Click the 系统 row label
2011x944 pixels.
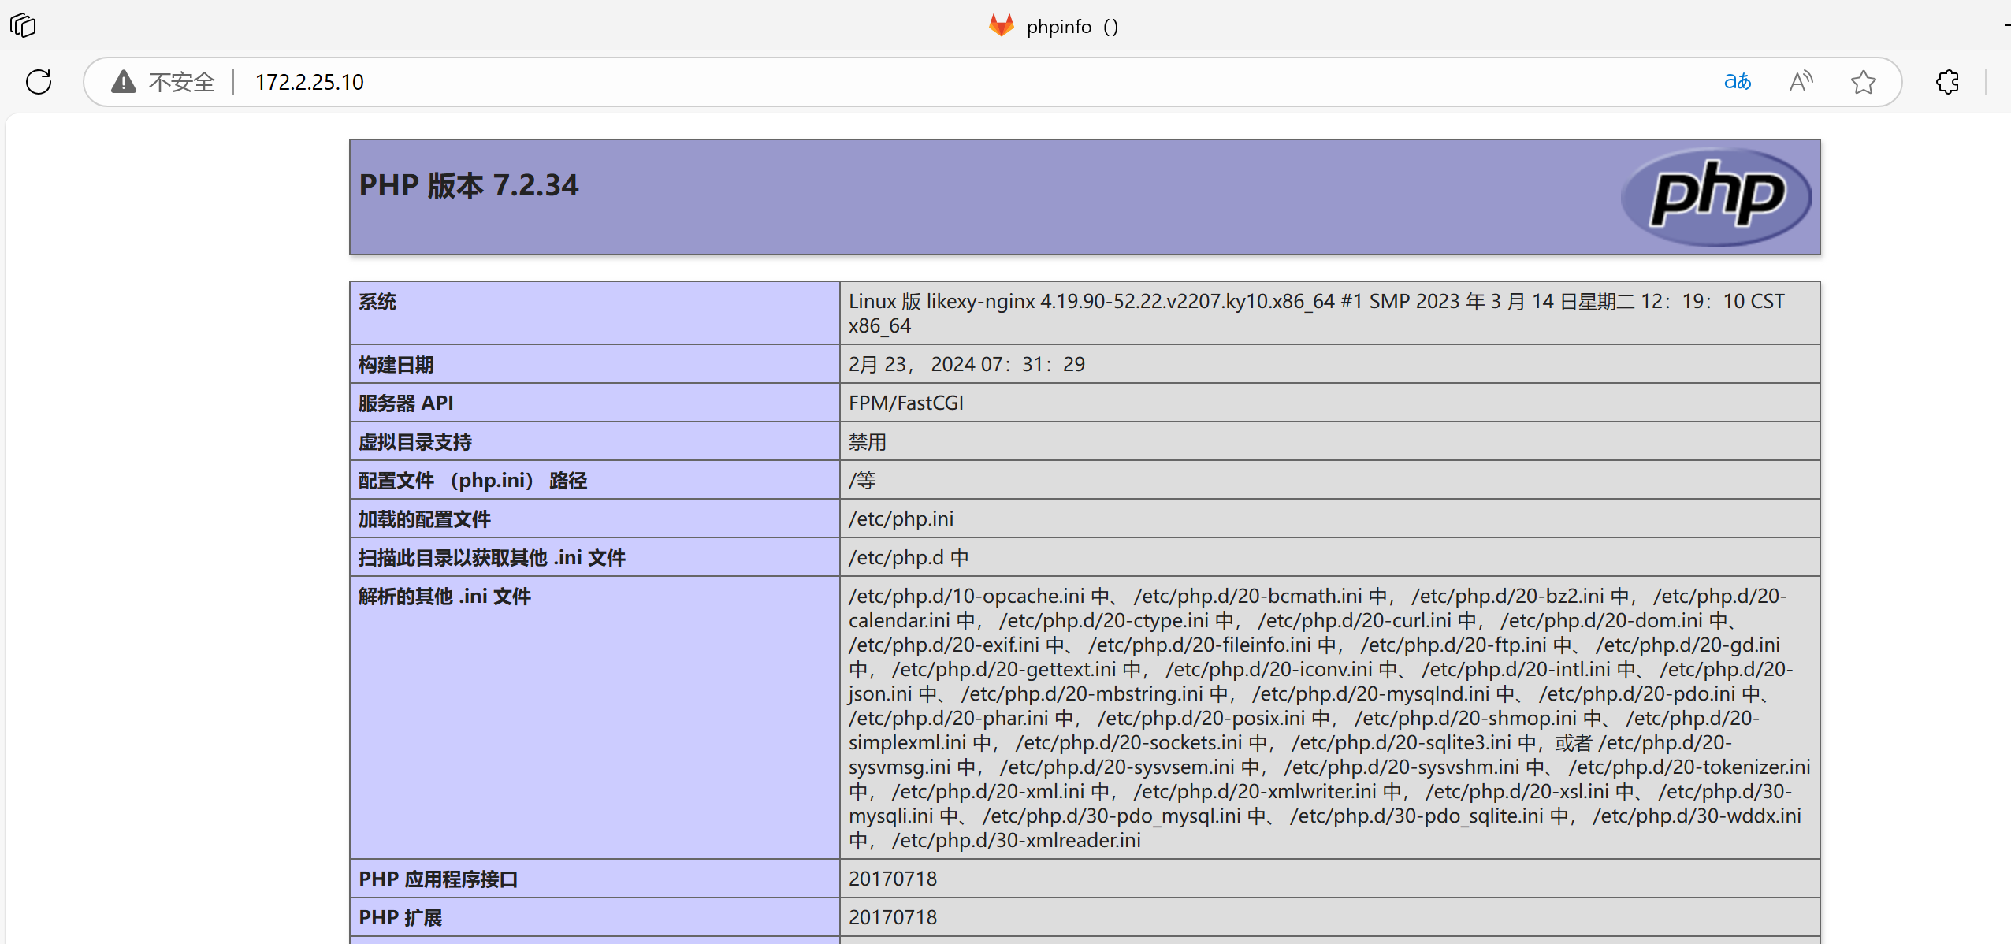click(377, 302)
